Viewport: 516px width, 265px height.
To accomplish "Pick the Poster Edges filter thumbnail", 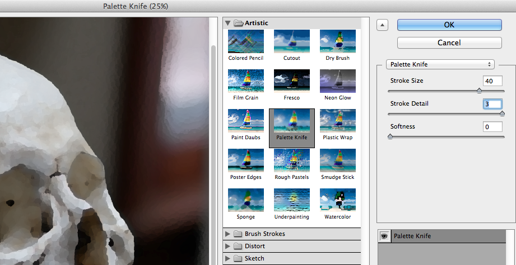I will 246,160.
